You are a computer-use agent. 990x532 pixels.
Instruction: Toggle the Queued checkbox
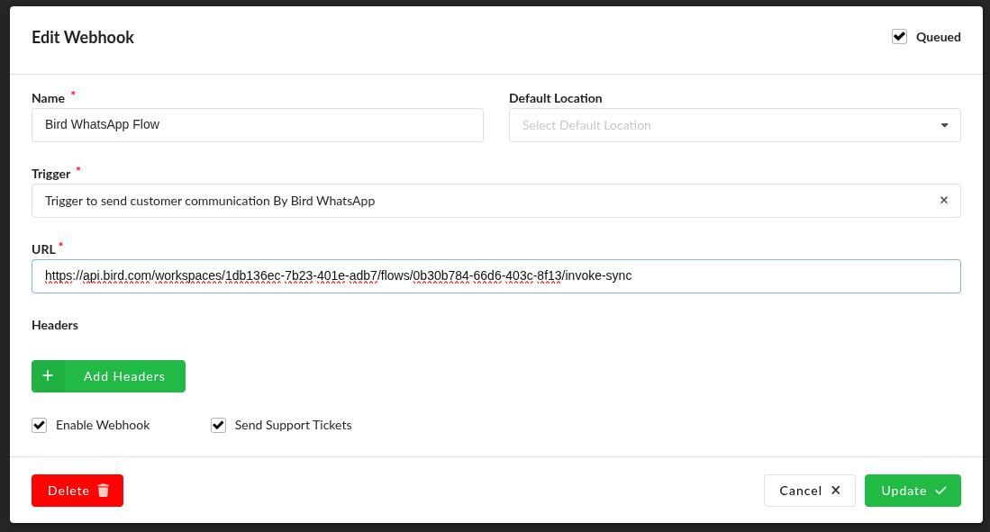click(899, 37)
